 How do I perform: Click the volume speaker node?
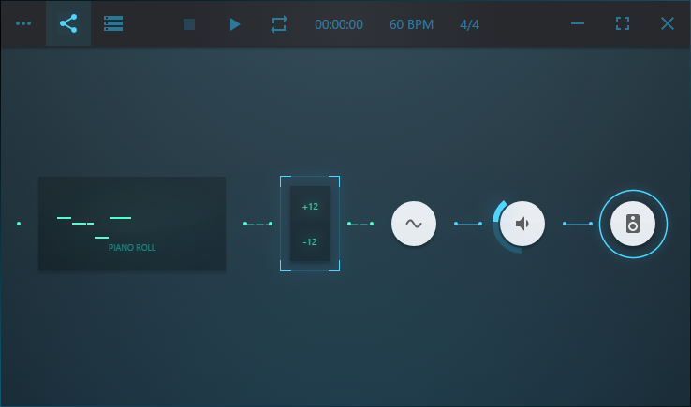522,224
